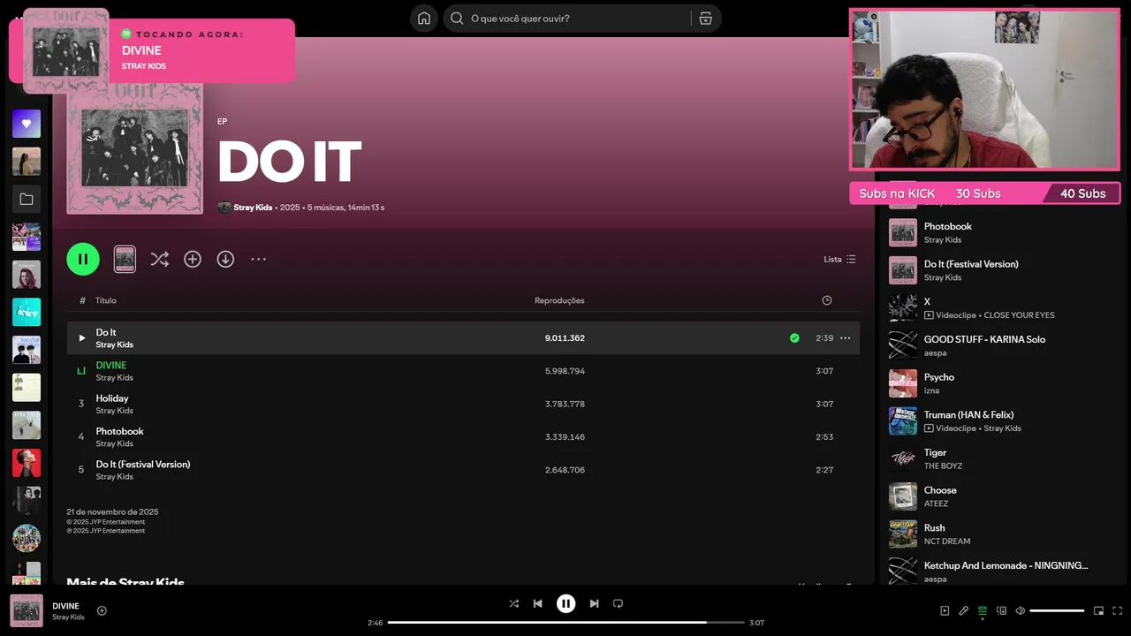Open the miniplayer icon
The width and height of the screenshot is (1131, 636).
(1099, 610)
